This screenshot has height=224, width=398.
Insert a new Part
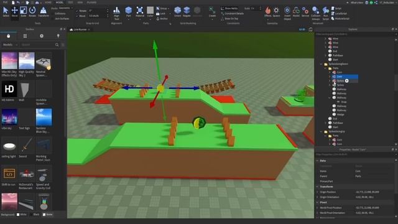[129, 12]
